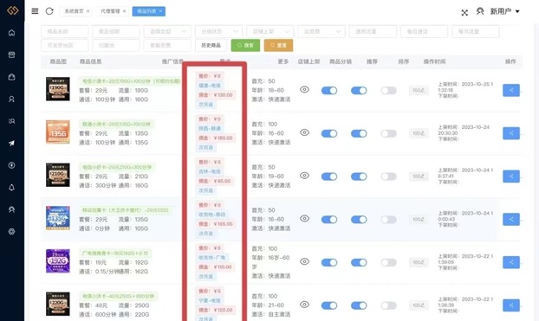Image resolution: width=539 pixels, height=321 pixels.
Task: Open the coin icon in the sidebar
Action: click(11, 165)
